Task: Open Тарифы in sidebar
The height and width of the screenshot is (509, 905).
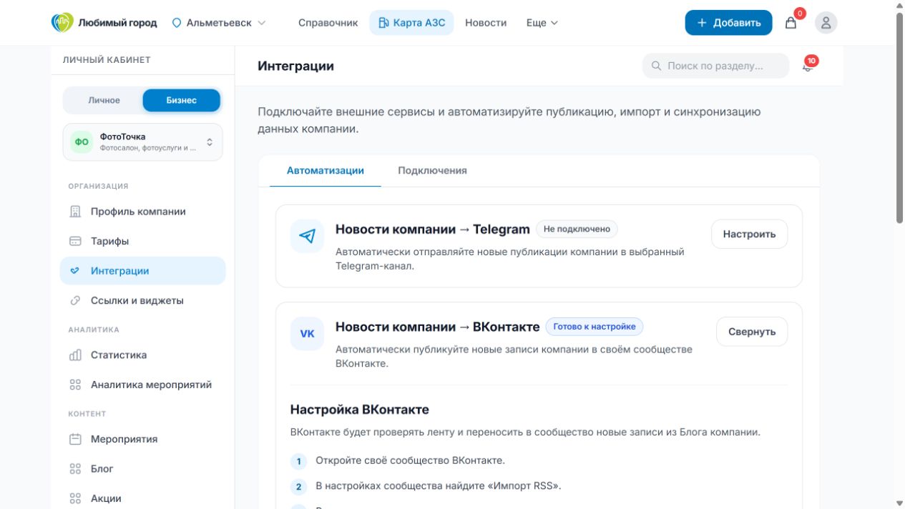Action: tap(143, 242)
